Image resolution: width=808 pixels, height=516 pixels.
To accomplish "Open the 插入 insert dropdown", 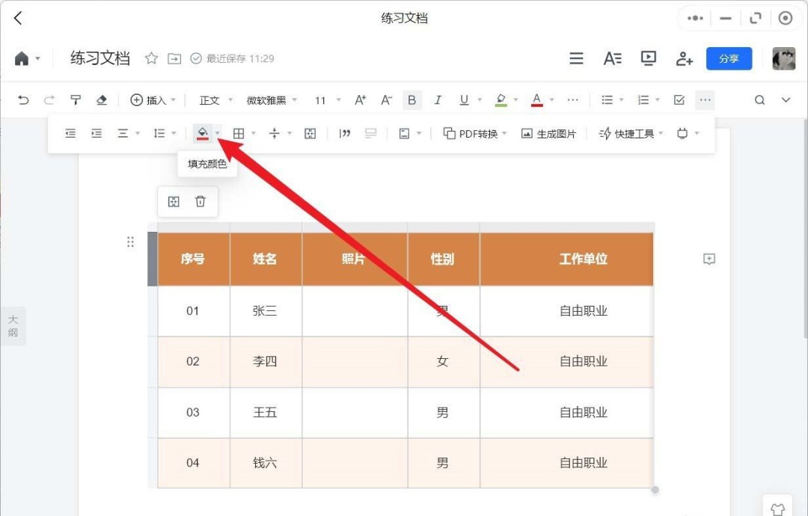I will pos(153,99).
